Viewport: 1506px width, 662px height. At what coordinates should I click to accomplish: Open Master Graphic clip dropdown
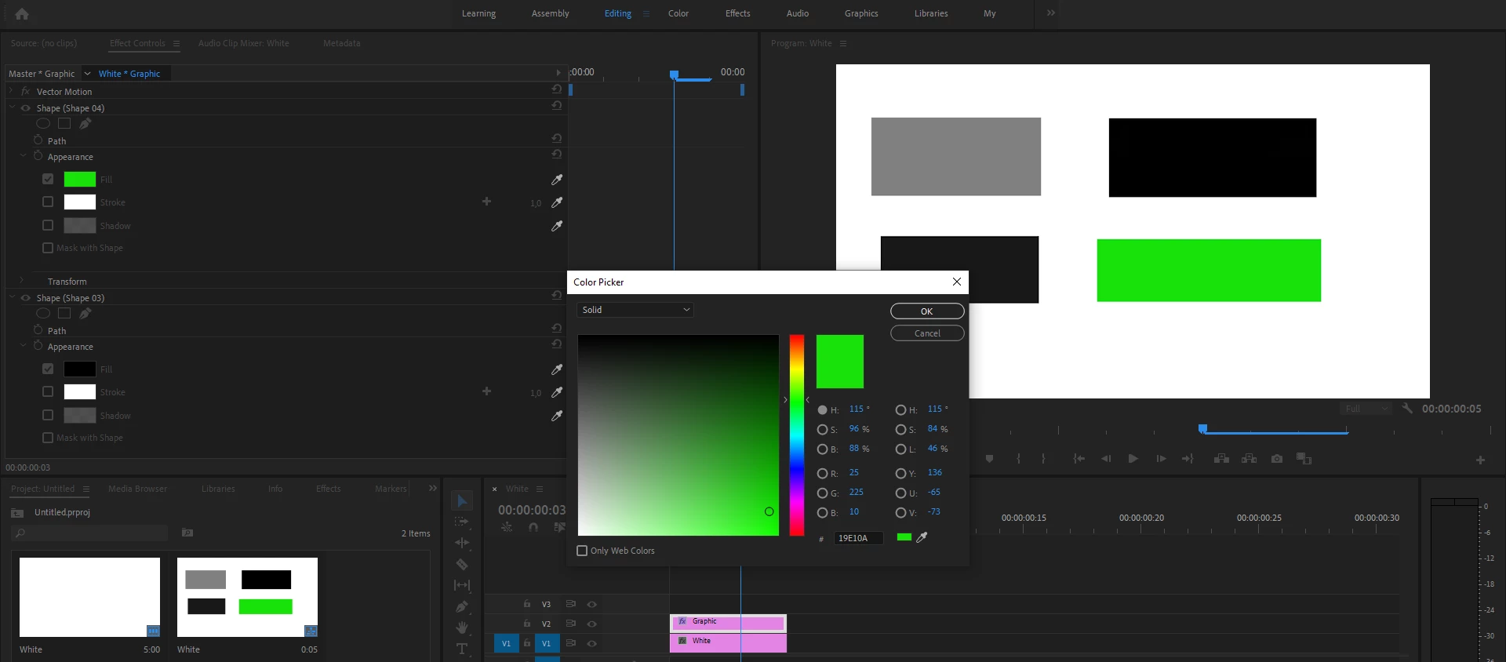pyautogui.click(x=87, y=74)
